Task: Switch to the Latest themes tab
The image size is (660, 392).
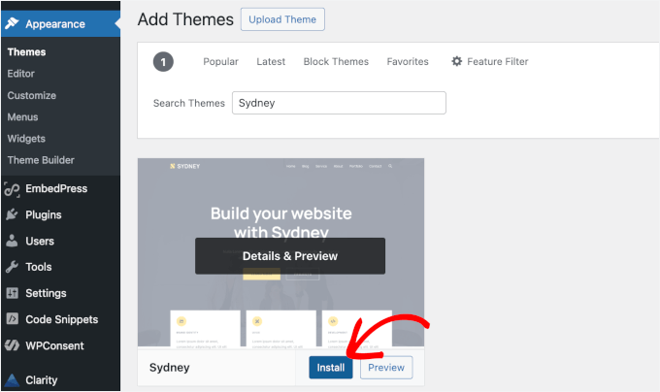Action: [x=271, y=61]
